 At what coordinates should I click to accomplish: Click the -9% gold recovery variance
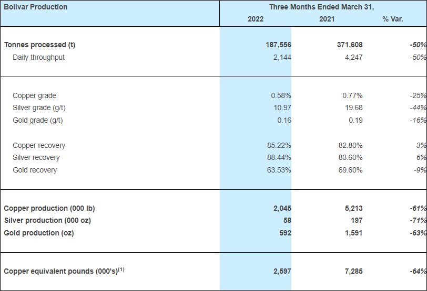[x=420, y=170]
